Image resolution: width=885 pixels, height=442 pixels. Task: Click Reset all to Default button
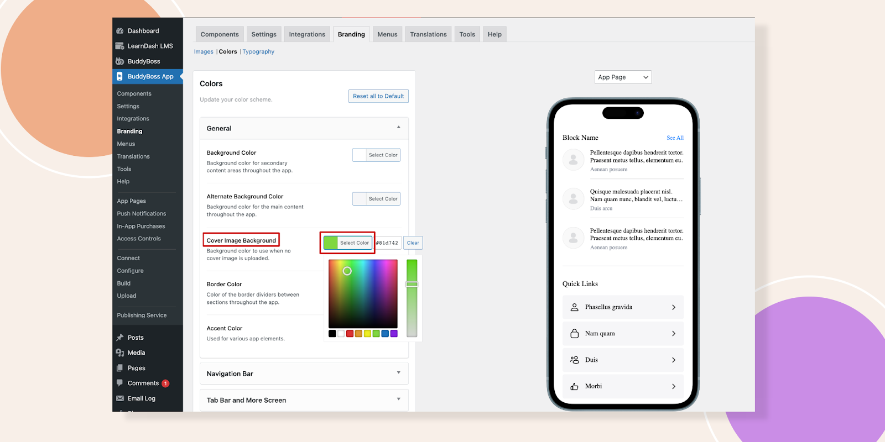[378, 96]
